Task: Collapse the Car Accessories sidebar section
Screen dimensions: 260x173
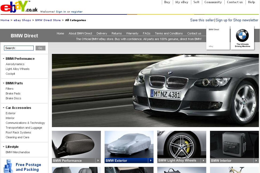Action: coord(3,108)
